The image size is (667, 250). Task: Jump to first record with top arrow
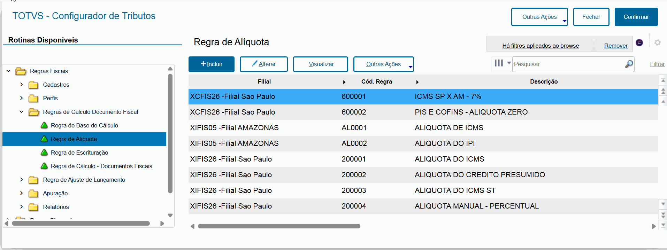663,80
